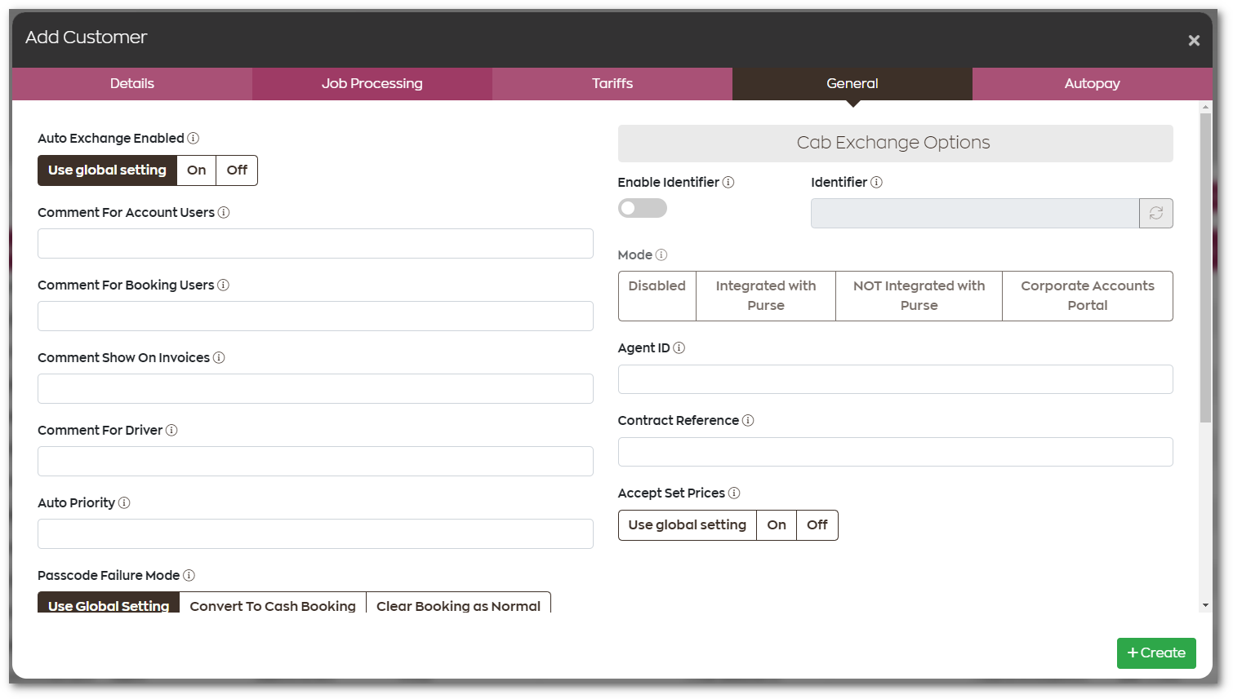Click the refresh icon next to Identifier field
The width and height of the screenshot is (1233, 699).
[1156, 213]
